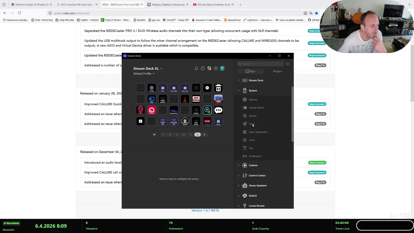
Task: Expand the Home Assistant category
Action: point(238,185)
